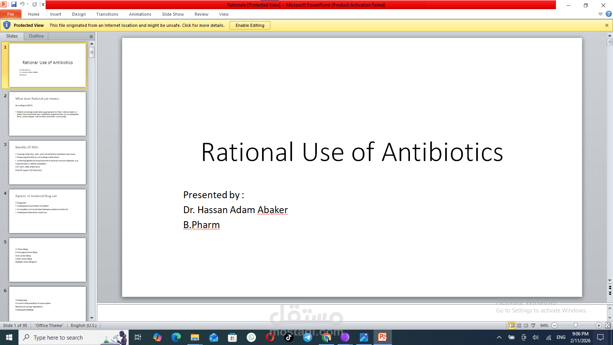Select slide 1 thumbnail Rational Use of Antibiotics
This screenshot has height=345, width=613.
[48, 65]
